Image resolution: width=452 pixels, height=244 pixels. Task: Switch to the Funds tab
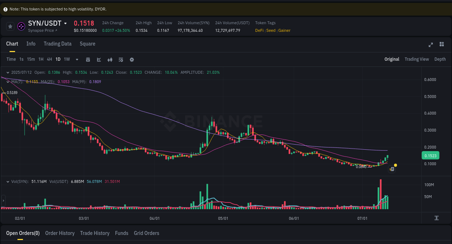coord(121,233)
